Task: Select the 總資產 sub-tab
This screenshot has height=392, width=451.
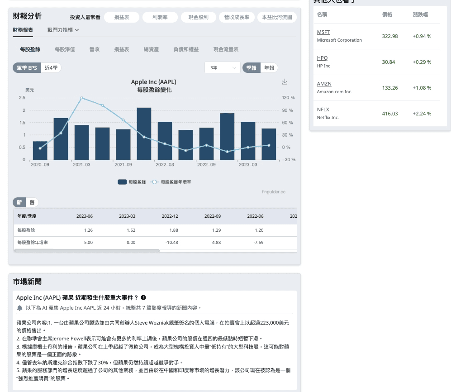Action: click(x=151, y=49)
